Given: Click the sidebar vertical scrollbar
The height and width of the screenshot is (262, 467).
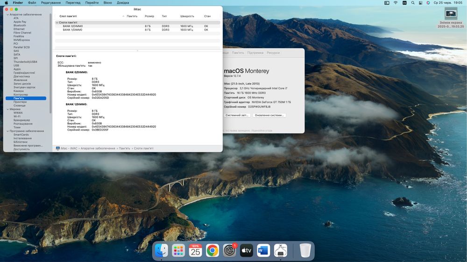Looking at the screenshot, I should [x=50, y=63].
